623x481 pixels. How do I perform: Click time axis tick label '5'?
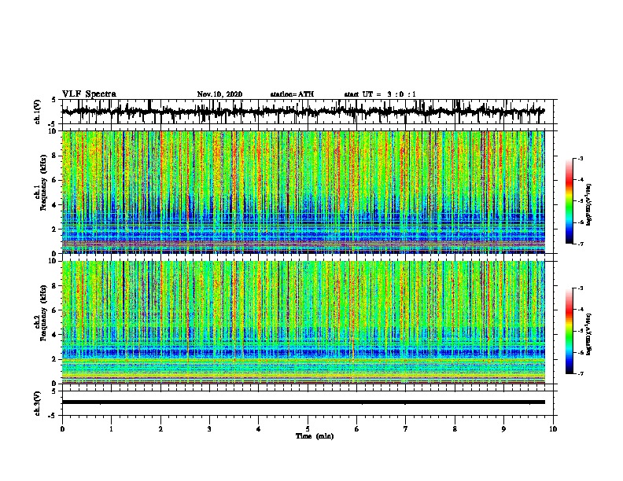[308, 429]
